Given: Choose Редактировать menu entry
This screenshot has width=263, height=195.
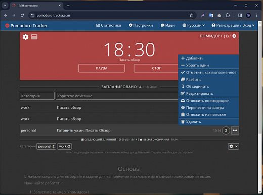Looking at the screenshot, I should (208, 93).
